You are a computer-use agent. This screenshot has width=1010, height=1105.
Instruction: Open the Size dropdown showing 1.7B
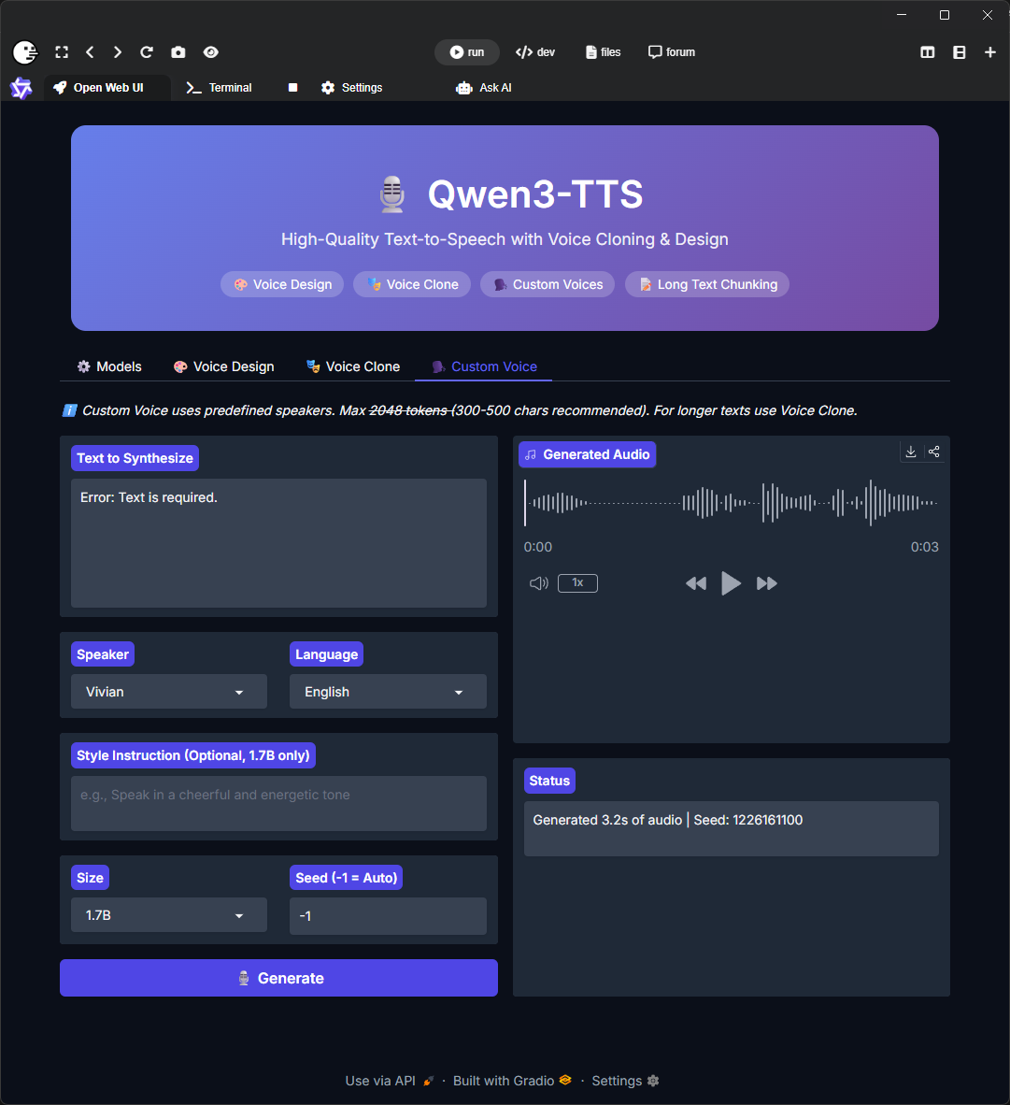coord(169,914)
